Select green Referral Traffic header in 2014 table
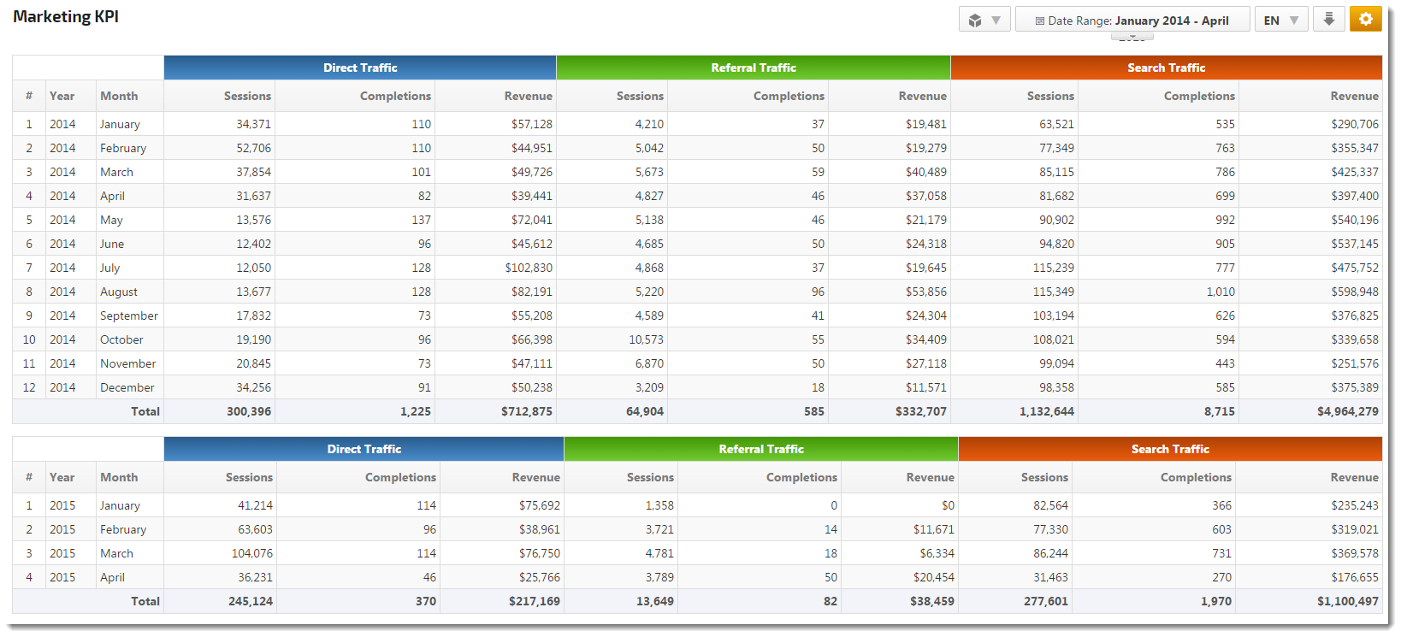This screenshot has width=1401, height=637. point(753,68)
